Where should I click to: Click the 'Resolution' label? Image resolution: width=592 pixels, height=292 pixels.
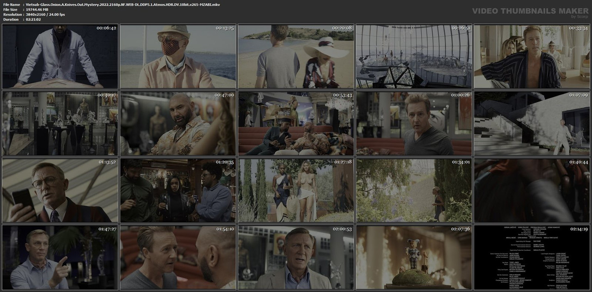pos(12,14)
